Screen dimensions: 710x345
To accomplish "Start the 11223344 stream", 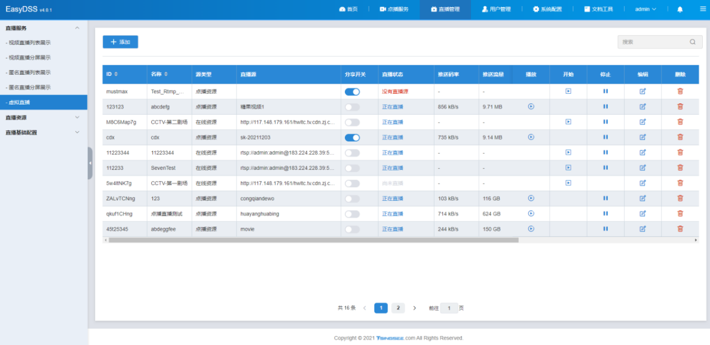I will coord(568,152).
